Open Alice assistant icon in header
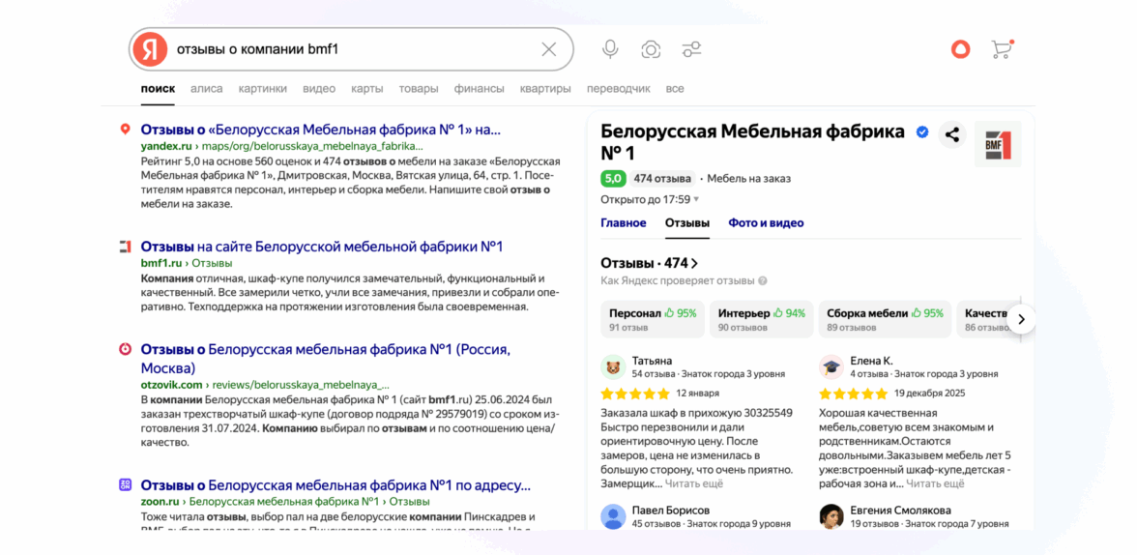The height and width of the screenshot is (555, 1137). 960,49
